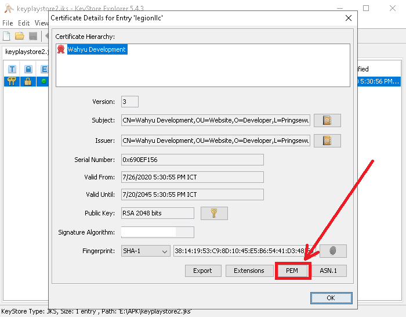Image resolution: width=406 pixels, height=317 pixels.
Task: Click the Valid Until date field
Action: (193, 194)
